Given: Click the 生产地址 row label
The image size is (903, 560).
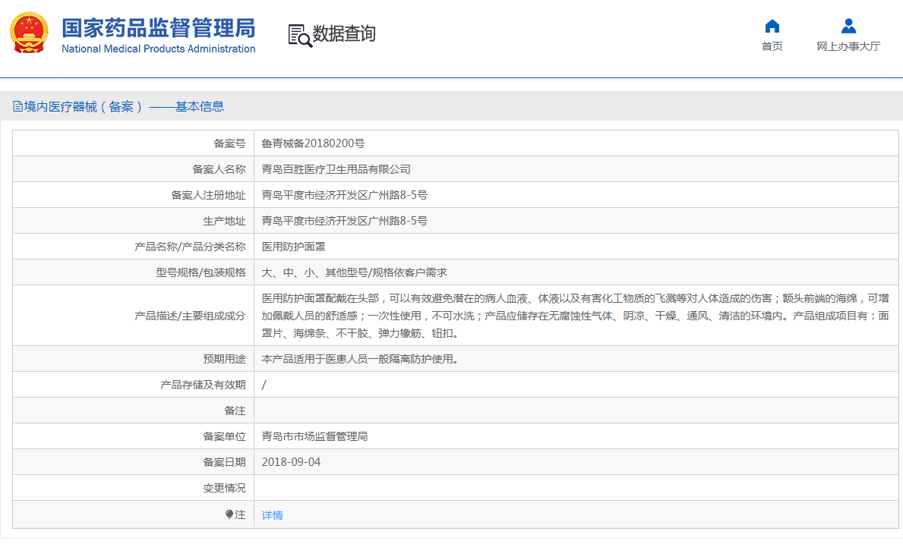Looking at the screenshot, I should (224, 221).
